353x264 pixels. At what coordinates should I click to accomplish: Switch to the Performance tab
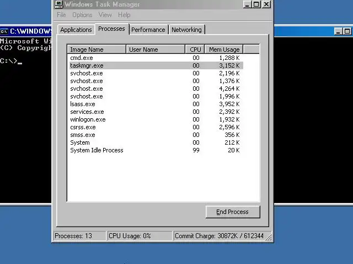148,30
